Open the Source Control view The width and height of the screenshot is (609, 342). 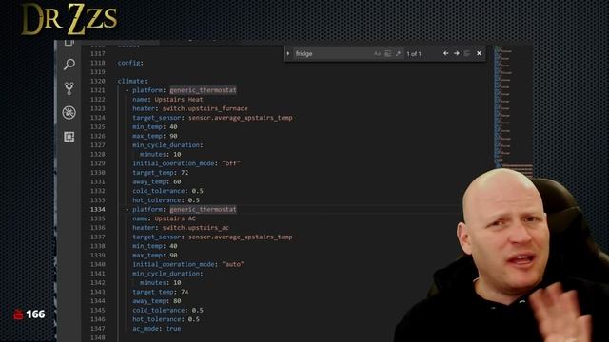coord(69,88)
